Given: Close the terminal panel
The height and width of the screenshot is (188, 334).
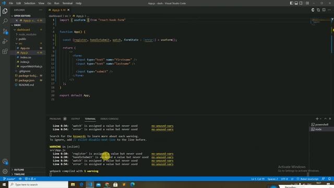Looking at the screenshot, I should [x=330, y=119].
